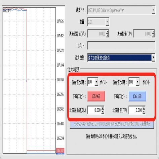This screenshot has height=159, width=159.
Task: Click the T/P stepper arrows in 注文の変更
Action: [144, 110]
